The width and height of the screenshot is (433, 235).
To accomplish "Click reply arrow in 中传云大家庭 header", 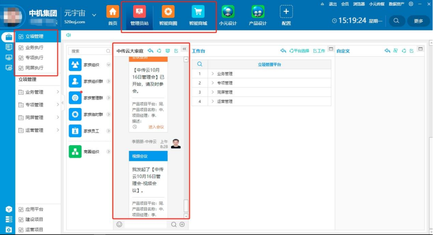I will coord(150,51).
